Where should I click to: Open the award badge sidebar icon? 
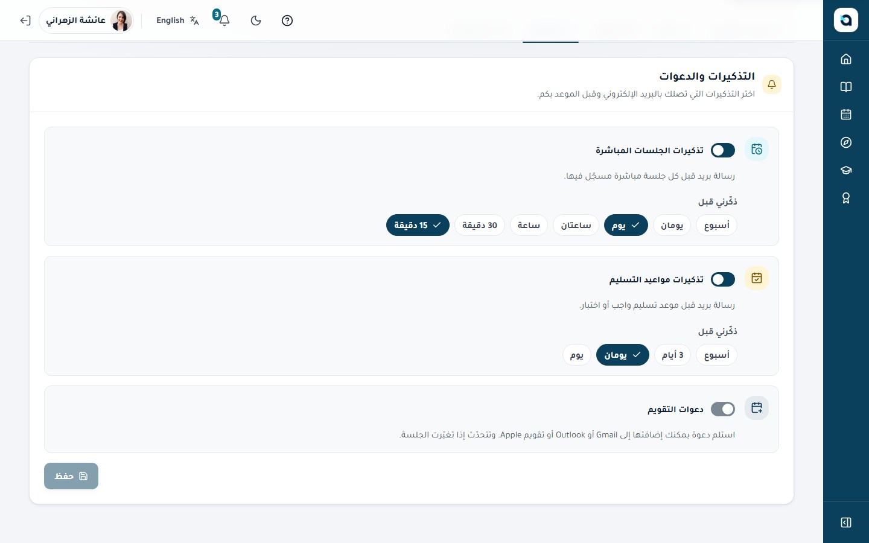(846, 198)
